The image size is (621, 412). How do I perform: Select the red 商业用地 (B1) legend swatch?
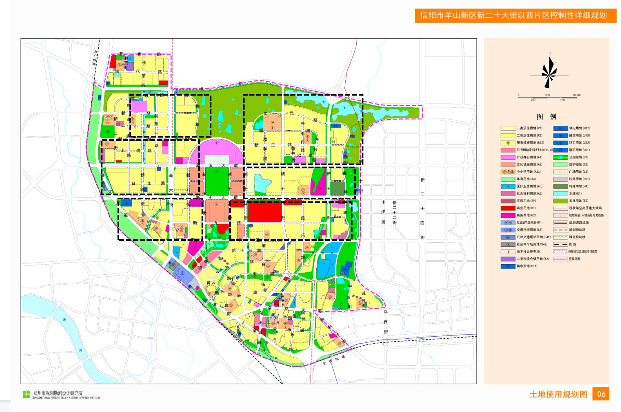[x=508, y=208]
